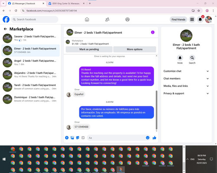This screenshot has height=173, width=217.
Task: Close the Messenger Facebook tab
Action: coord(43,3)
